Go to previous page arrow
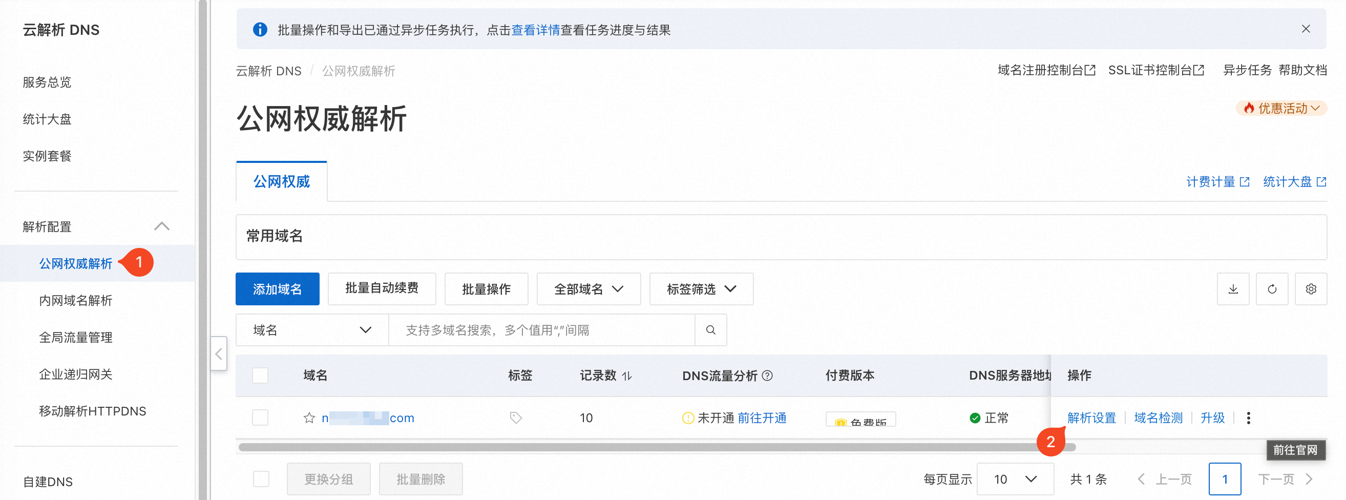This screenshot has width=1346, height=500. 1141,479
